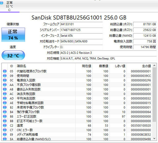Click the しきい値 column header
The height and width of the screenshot is (143, 158).
(x=118, y=66)
